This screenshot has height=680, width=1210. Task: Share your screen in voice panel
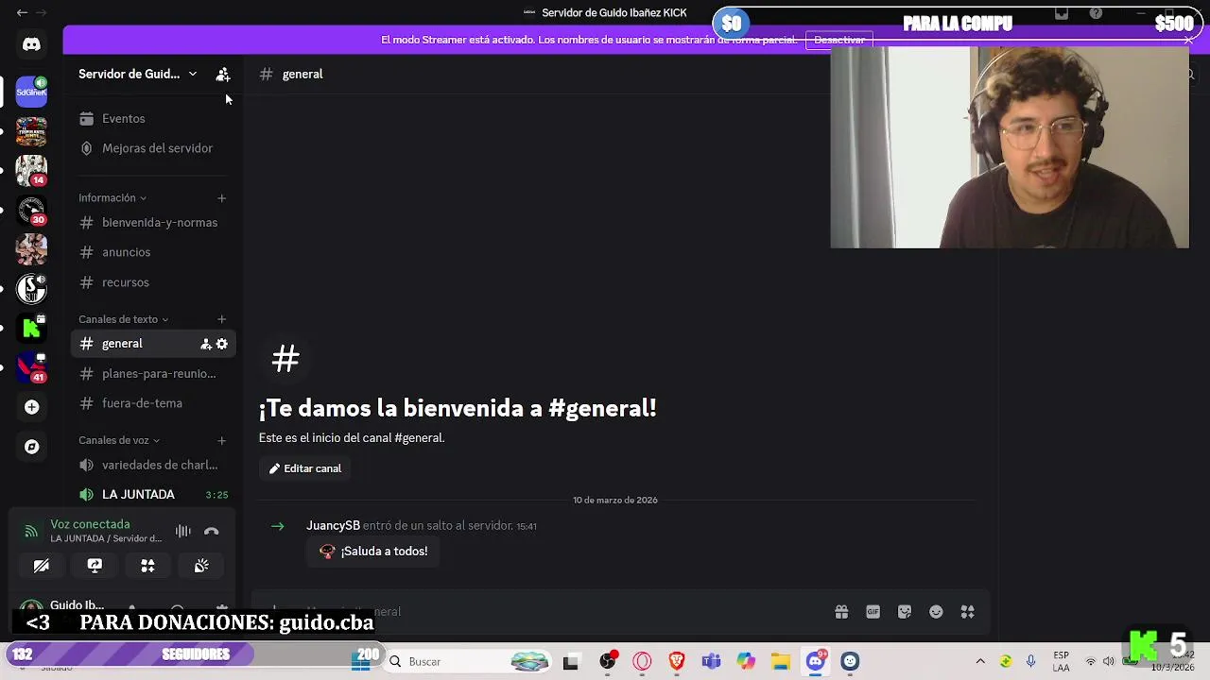[x=95, y=566]
